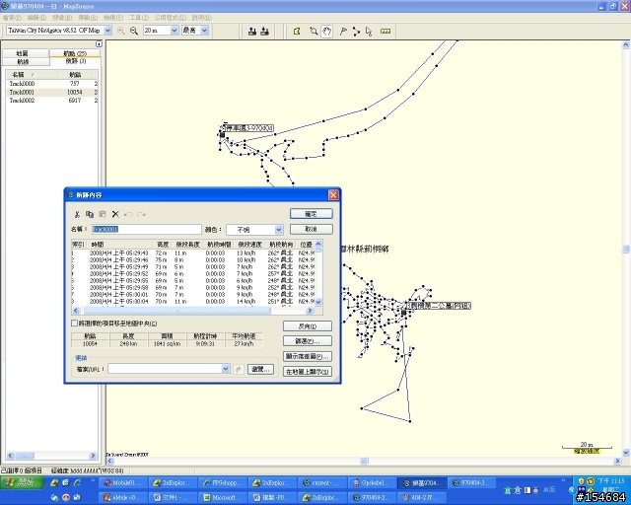Click the redo arrow in track dialog
631x505 pixels.
point(141,214)
